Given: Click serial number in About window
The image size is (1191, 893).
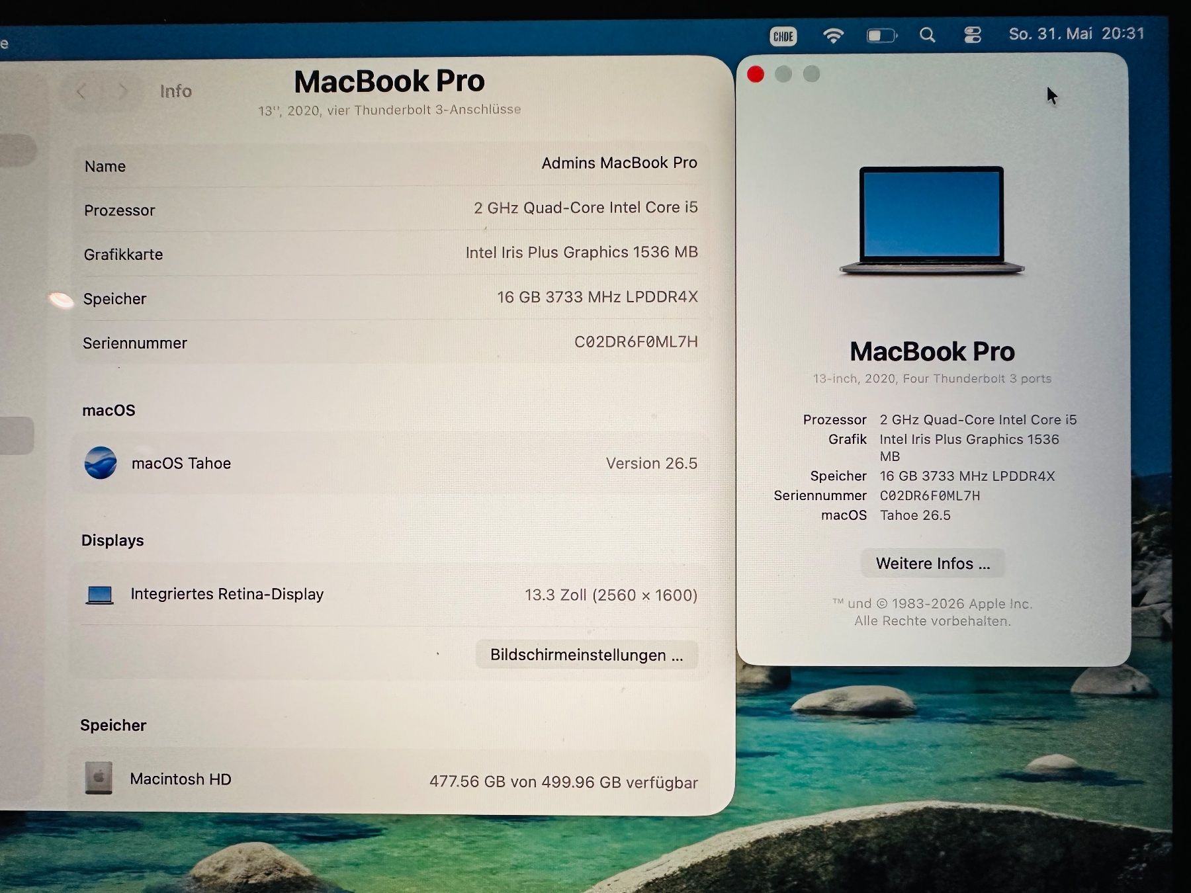Looking at the screenshot, I should [x=930, y=495].
